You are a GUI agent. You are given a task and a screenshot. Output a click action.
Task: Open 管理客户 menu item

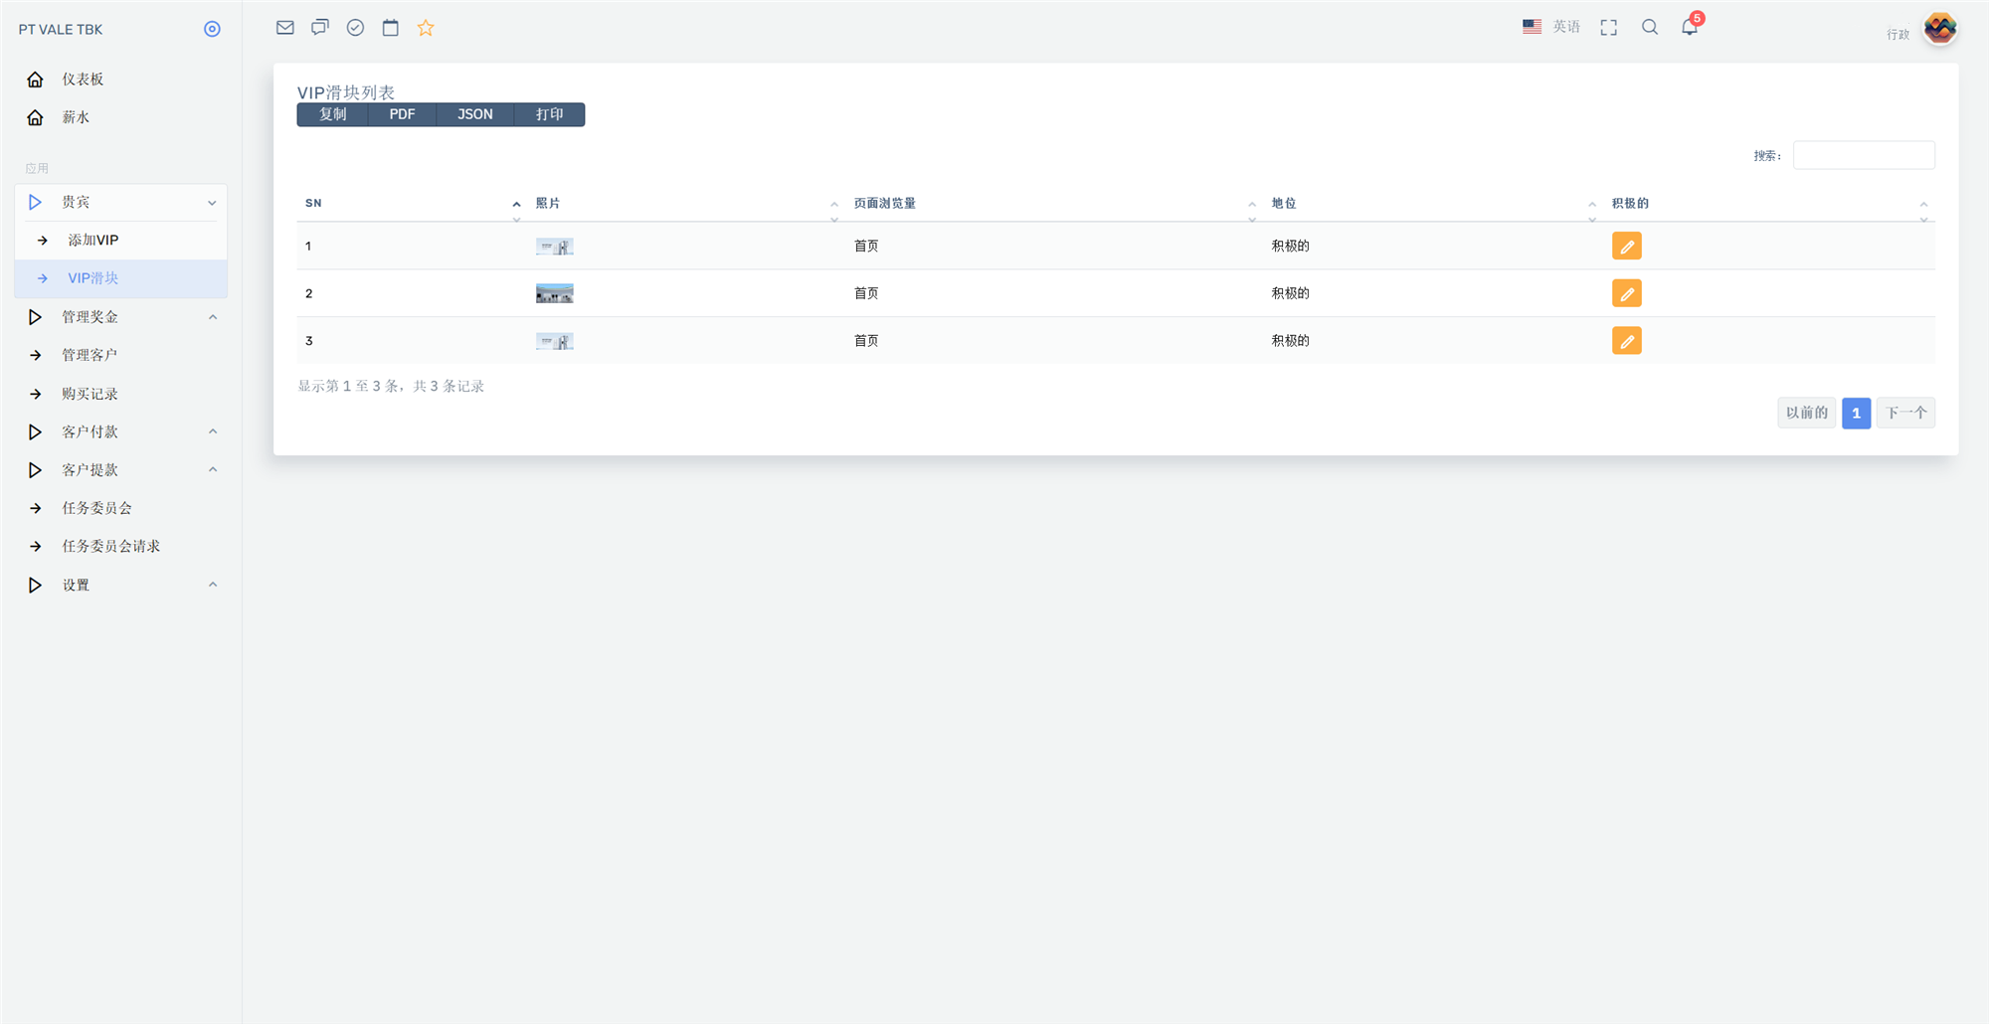90,355
